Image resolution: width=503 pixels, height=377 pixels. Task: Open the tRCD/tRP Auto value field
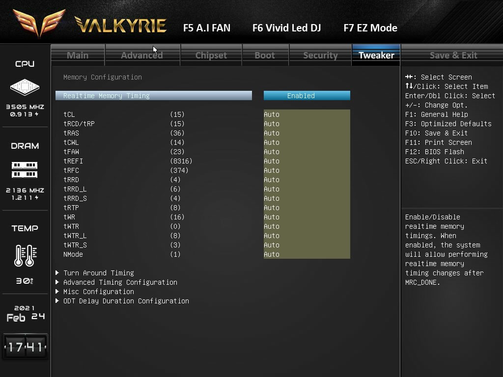point(307,124)
